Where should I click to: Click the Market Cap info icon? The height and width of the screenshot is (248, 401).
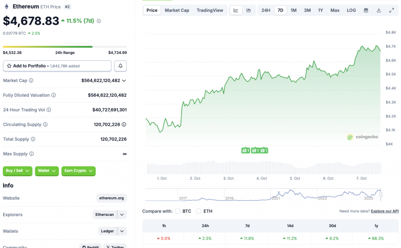click(31, 80)
